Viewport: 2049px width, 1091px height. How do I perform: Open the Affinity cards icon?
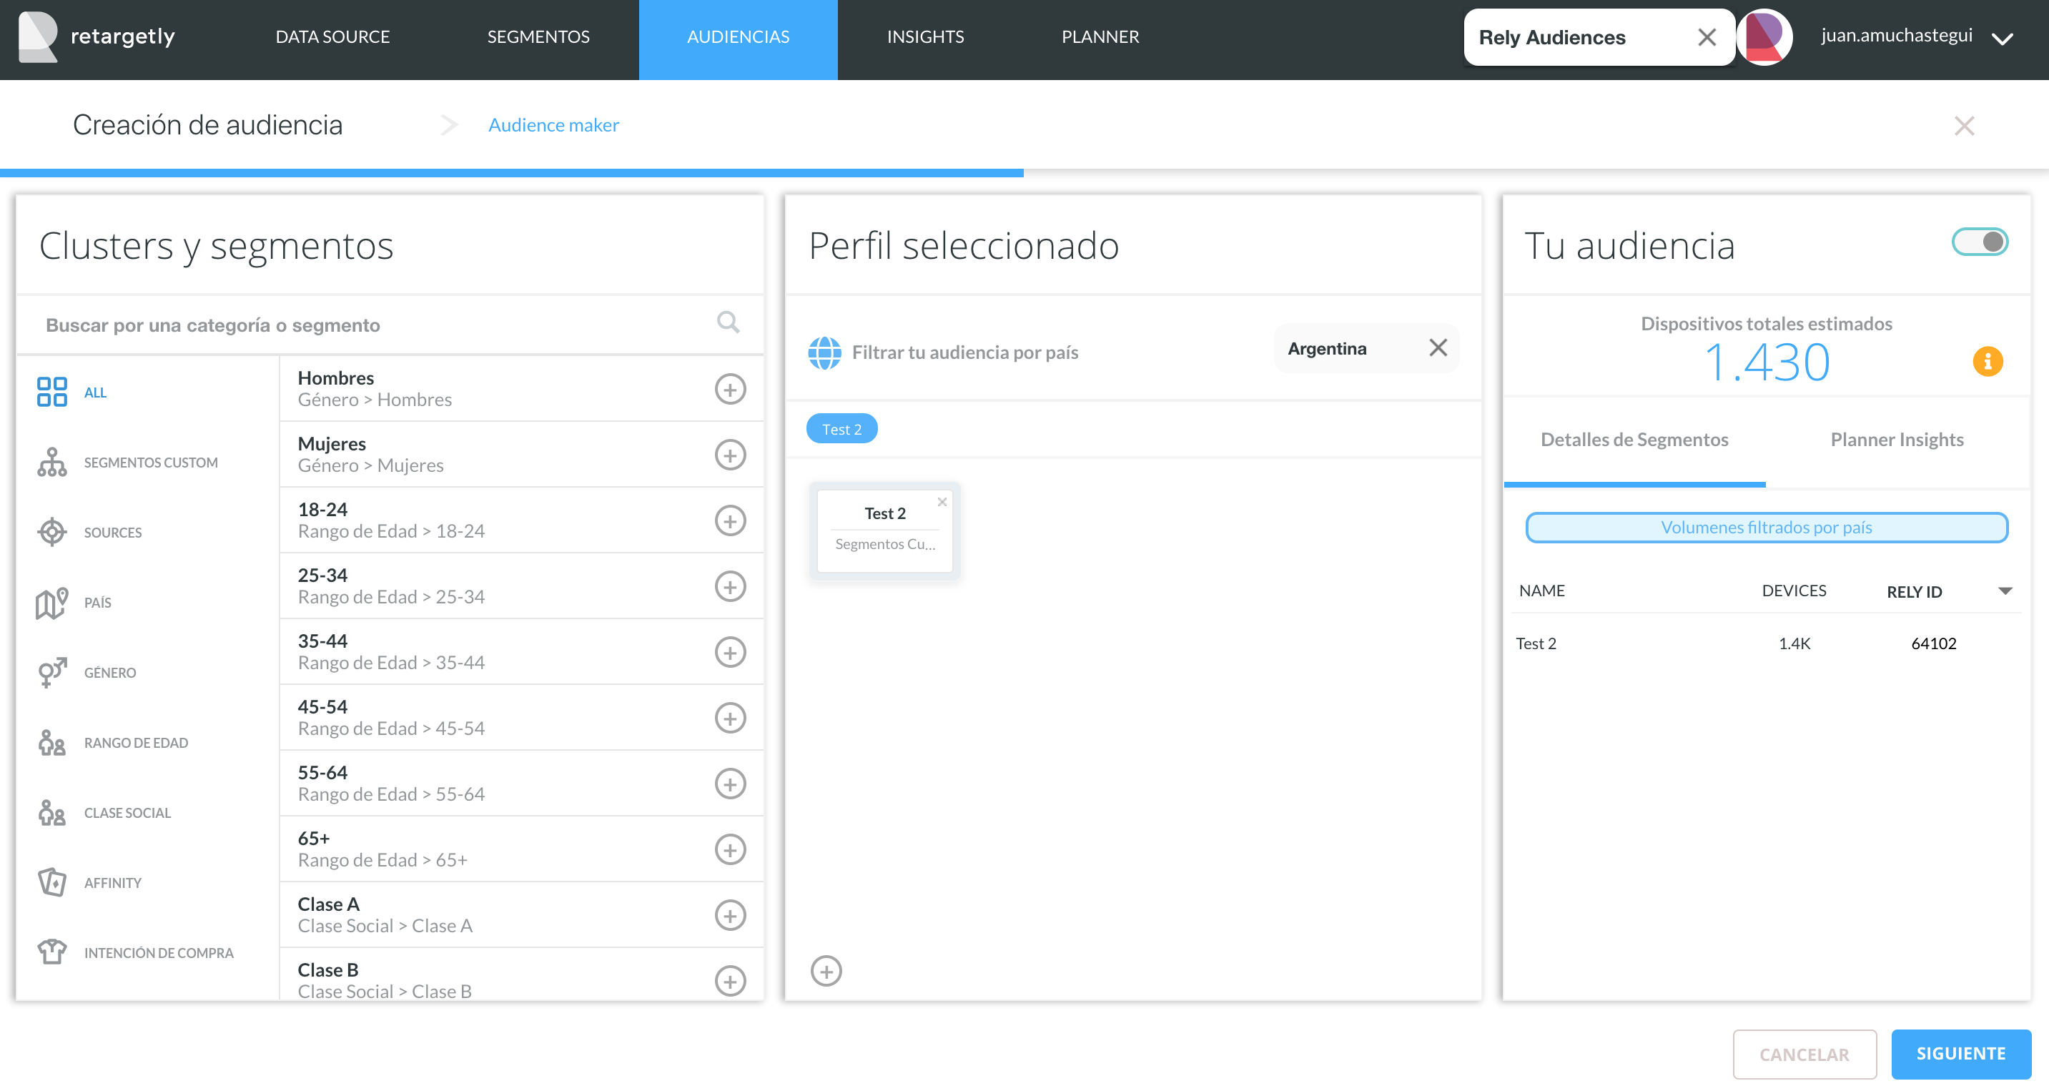pyautogui.click(x=51, y=883)
